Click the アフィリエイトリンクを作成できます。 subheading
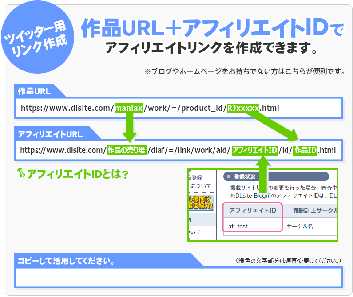The height and width of the screenshot is (297, 353). (x=211, y=48)
